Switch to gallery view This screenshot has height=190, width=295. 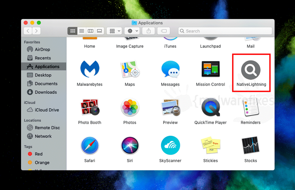pos(99,31)
